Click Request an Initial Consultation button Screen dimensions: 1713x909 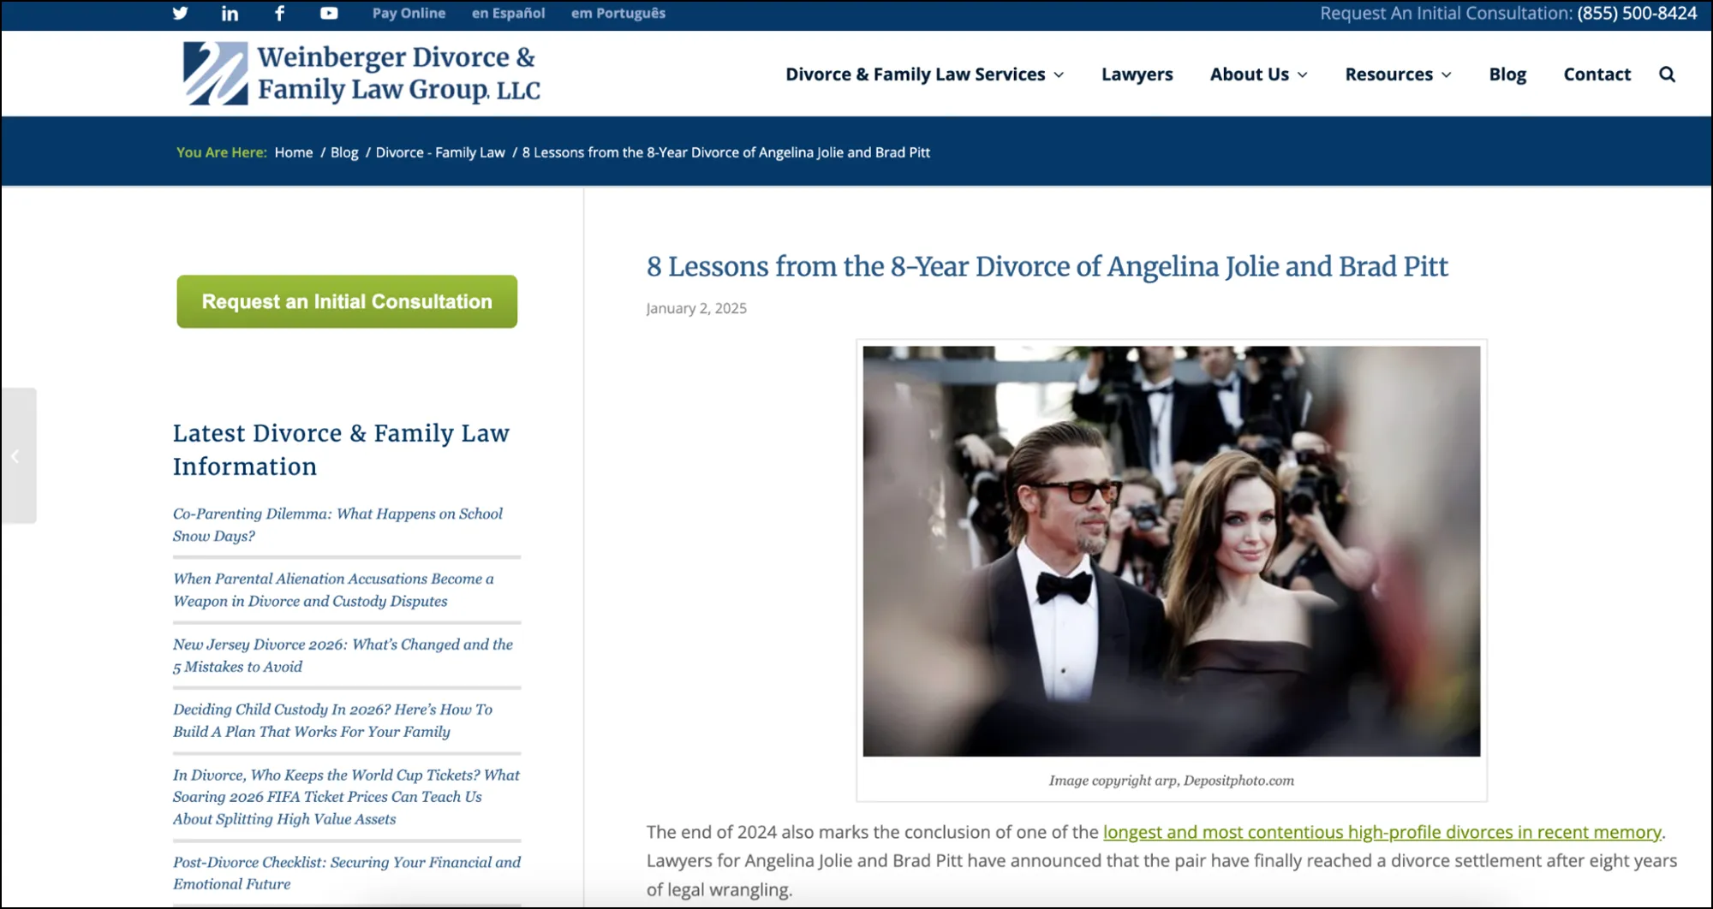click(x=347, y=301)
